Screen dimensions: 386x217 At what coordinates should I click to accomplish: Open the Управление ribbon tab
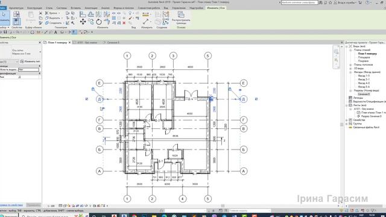point(179,8)
